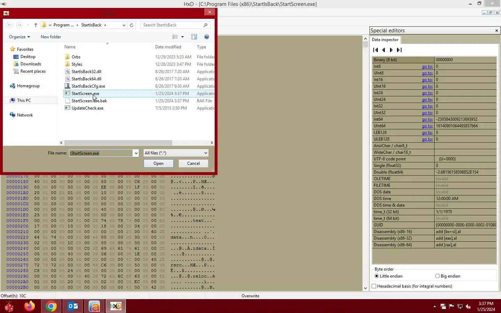Screen dimensions: 501x313
Task: Open the File name dropdown
Action: click(136, 153)
